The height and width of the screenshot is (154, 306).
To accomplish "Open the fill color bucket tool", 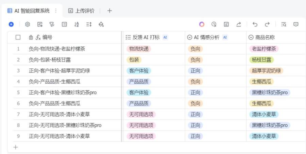I will tap(101, 24).
